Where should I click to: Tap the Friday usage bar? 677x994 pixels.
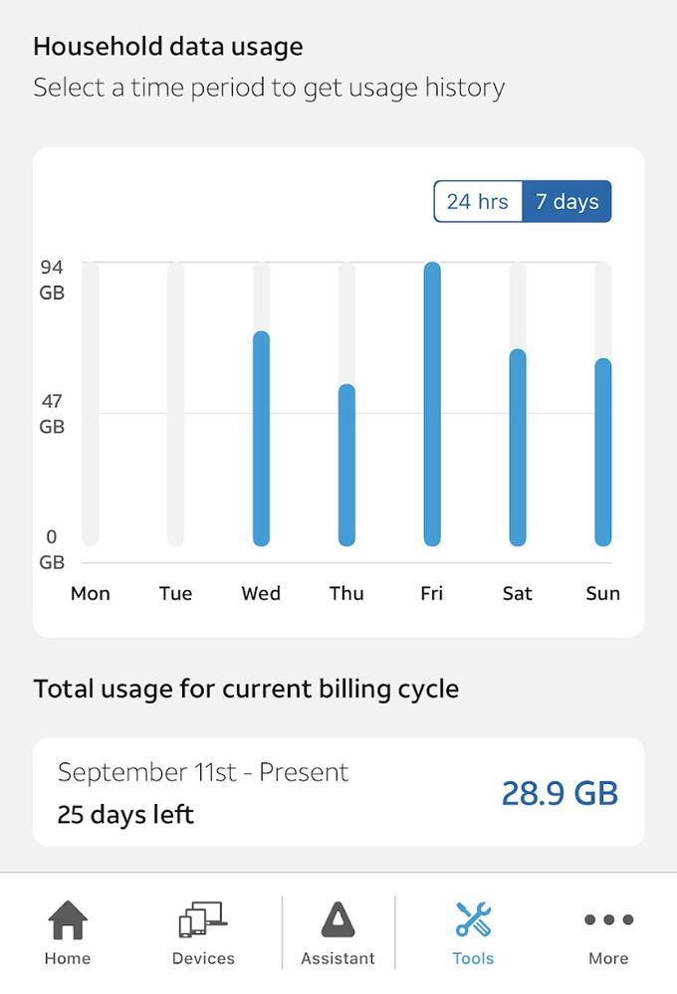432,404
